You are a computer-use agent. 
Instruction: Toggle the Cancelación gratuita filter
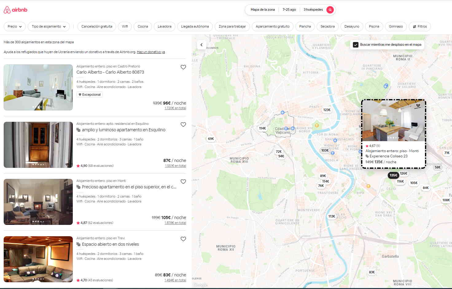pos(97,26)
